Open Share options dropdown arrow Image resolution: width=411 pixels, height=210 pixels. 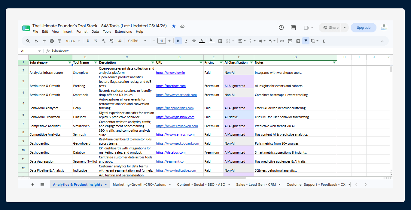point(345,28)
